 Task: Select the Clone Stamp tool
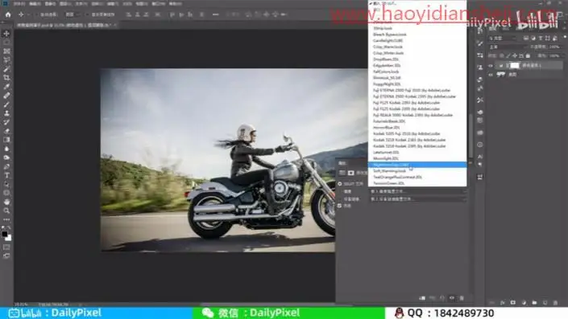(x=6, y=113)
